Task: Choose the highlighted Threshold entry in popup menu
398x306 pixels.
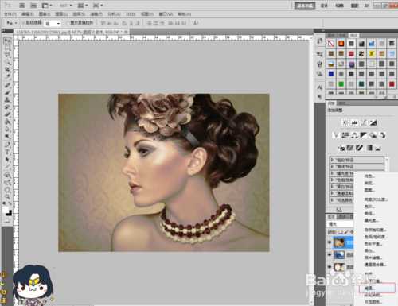Action: (x=377, y=289)
